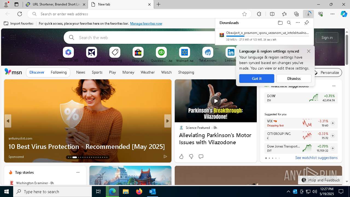Open See watchlist suggestions link
This screenshot has width=350, height=197.
[316, 158]
